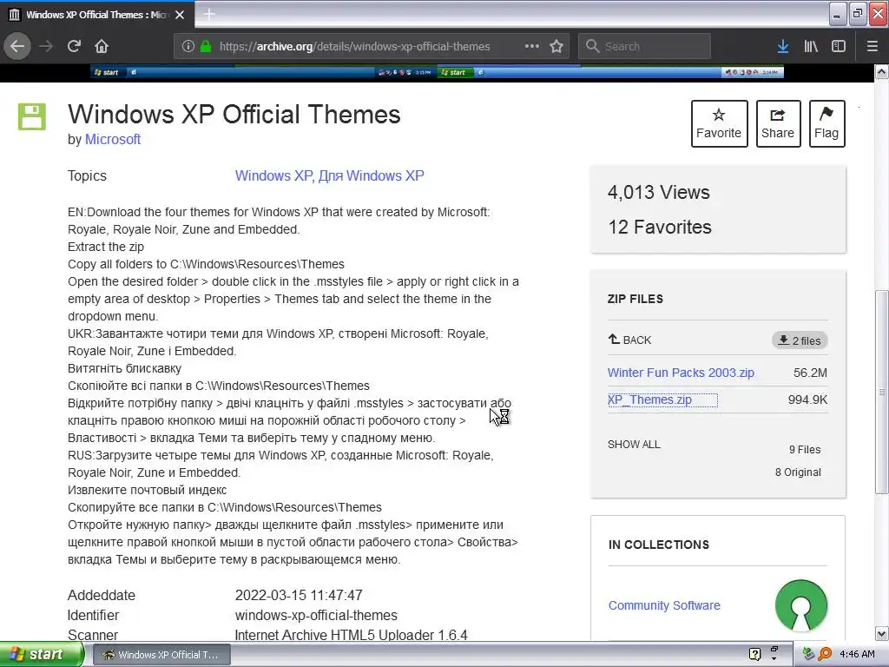Open the Microsoft author link
This screenshot has width=889, height=667.
[113, 139]
